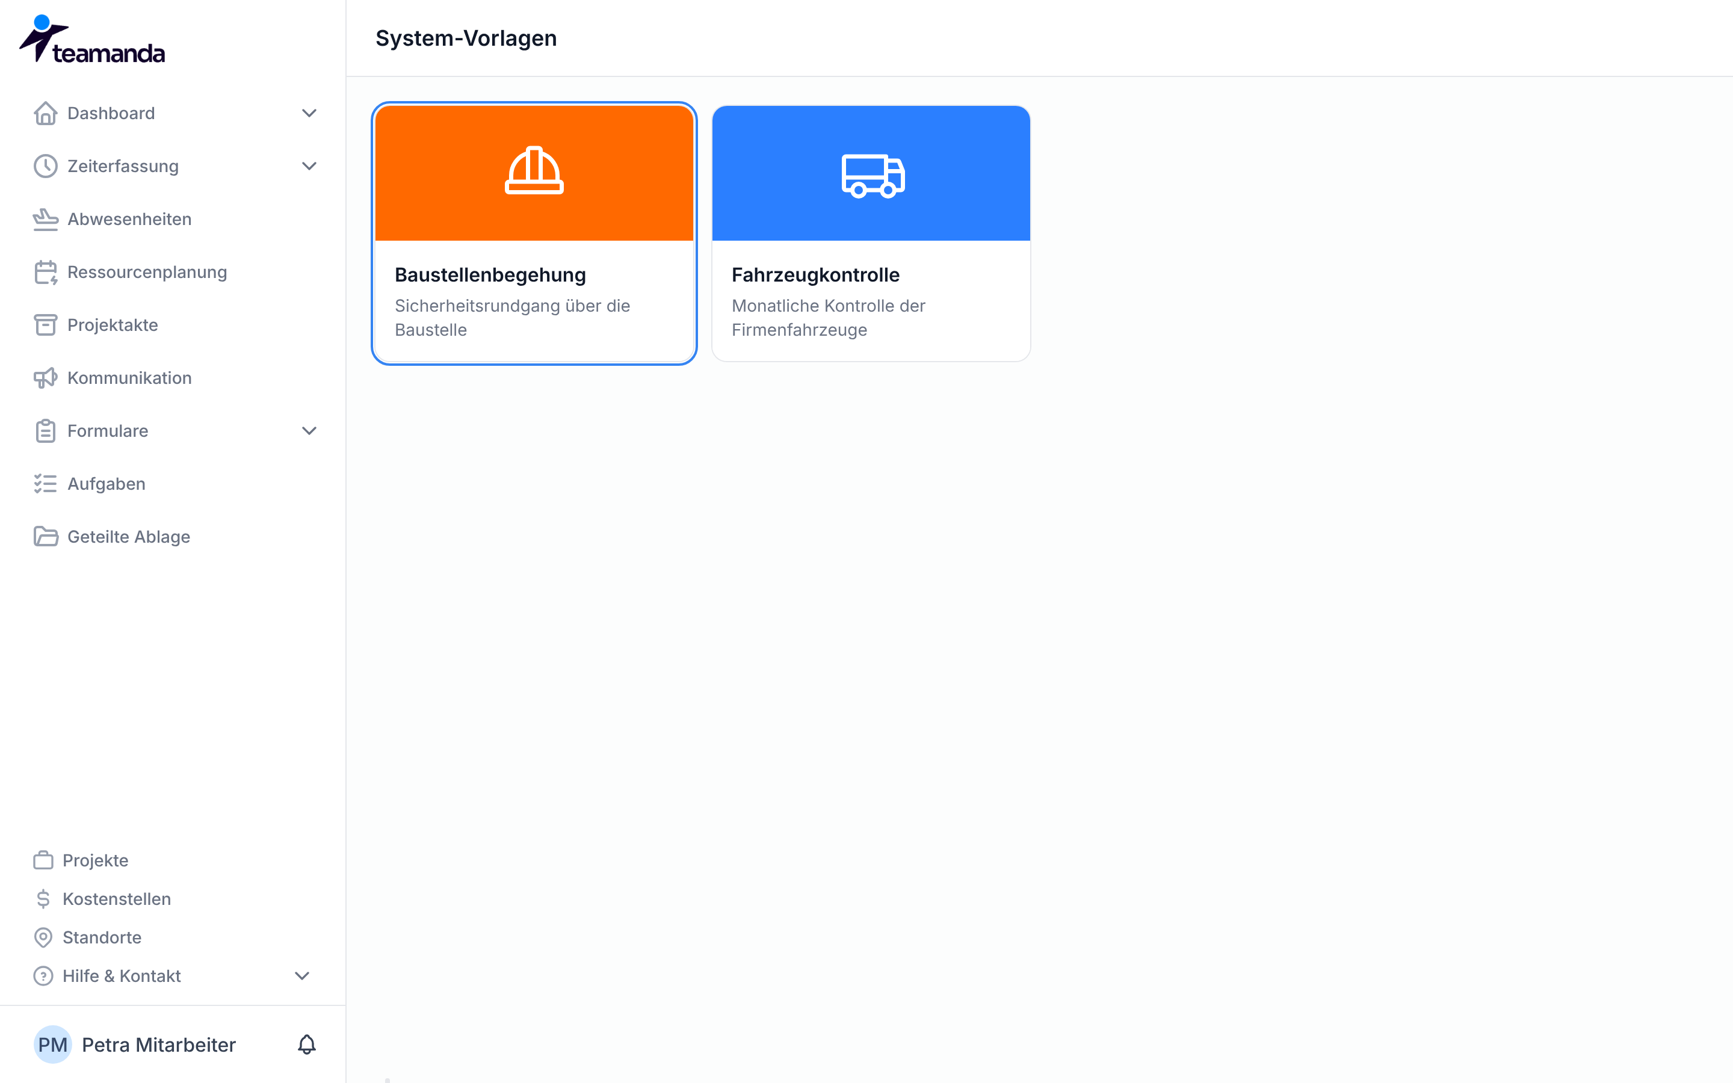Click the Dashboard home icon

(x=46, y=113)
